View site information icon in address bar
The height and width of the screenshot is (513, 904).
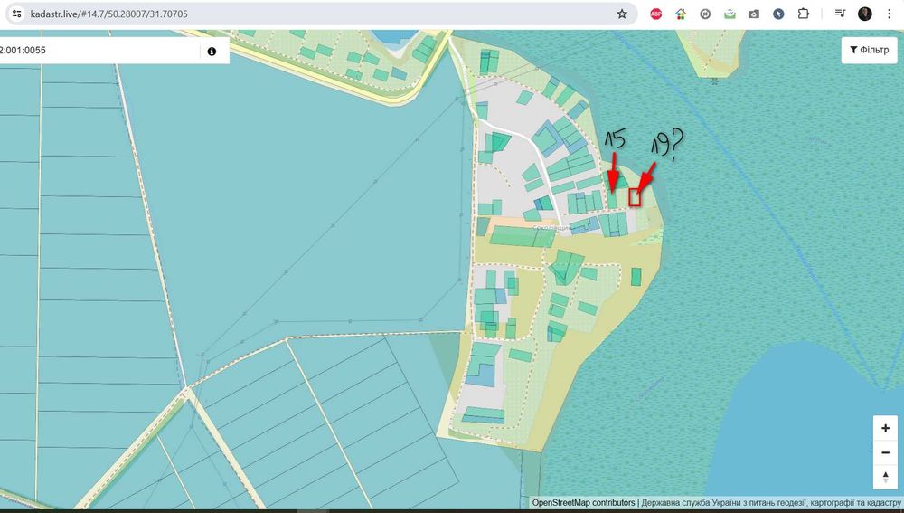click(16, 14)
